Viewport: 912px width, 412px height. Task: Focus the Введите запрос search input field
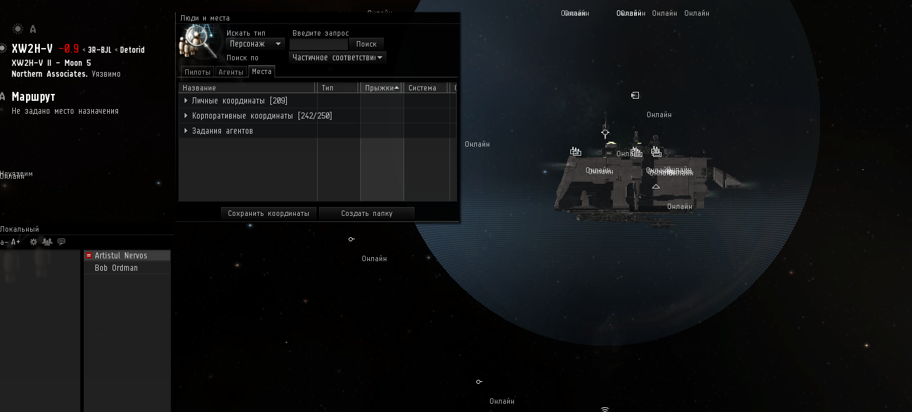click(318, 44)
